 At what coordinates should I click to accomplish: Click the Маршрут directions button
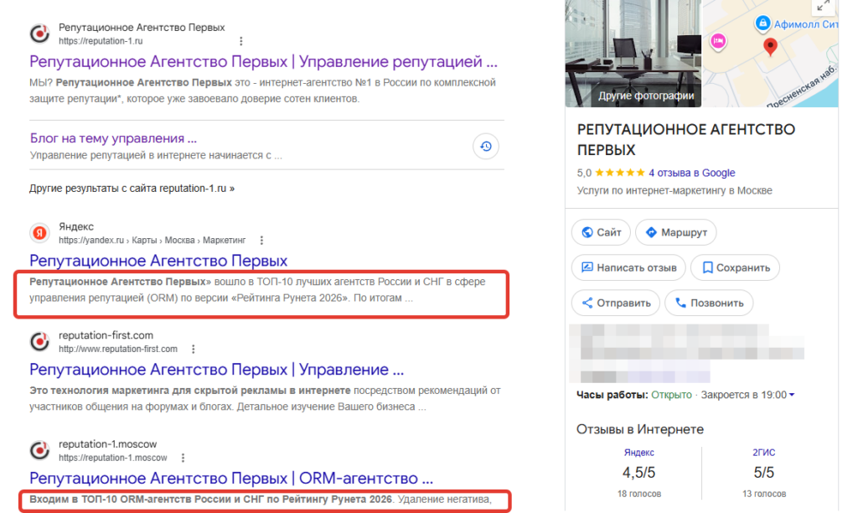[x=676, y=232]
